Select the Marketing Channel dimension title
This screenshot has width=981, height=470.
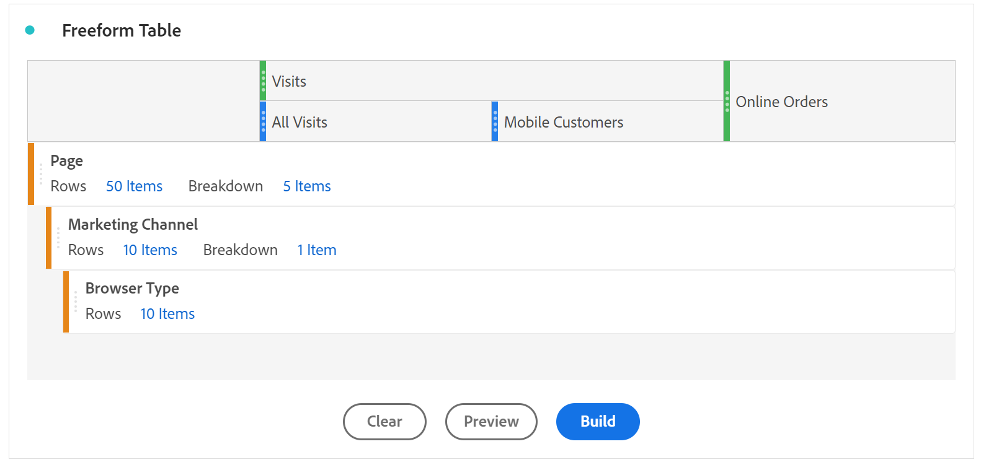pos(133,224)
